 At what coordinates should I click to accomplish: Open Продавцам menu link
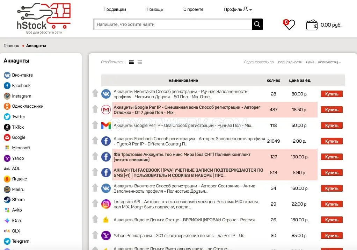[x=115, y=9]
